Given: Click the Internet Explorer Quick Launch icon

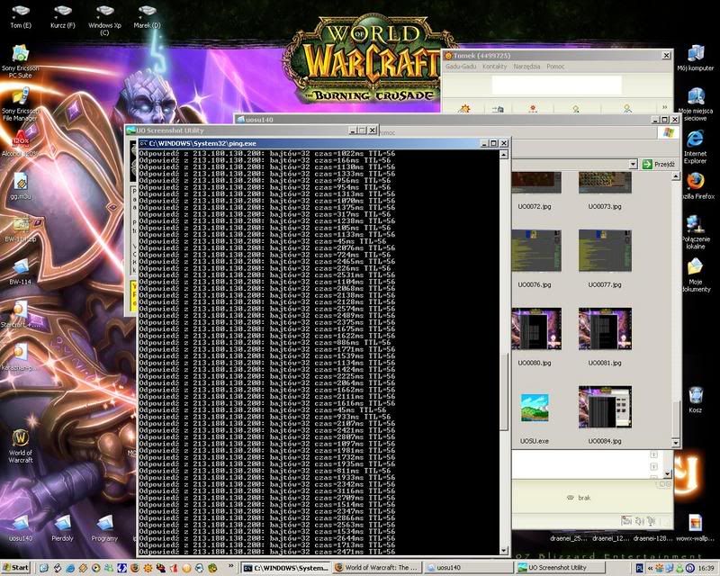Looking at the screenshot, I should pyautogui.click(x=70, y=568).
